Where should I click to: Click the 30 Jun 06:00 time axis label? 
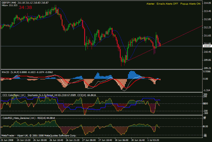point(122,140)
